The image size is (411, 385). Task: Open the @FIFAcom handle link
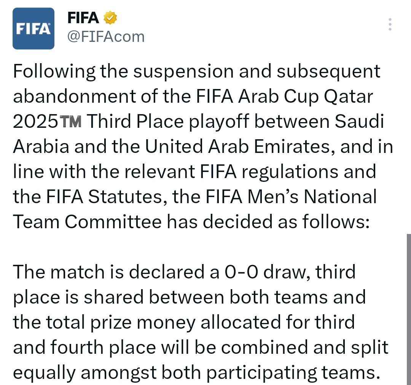coord(106,37)
